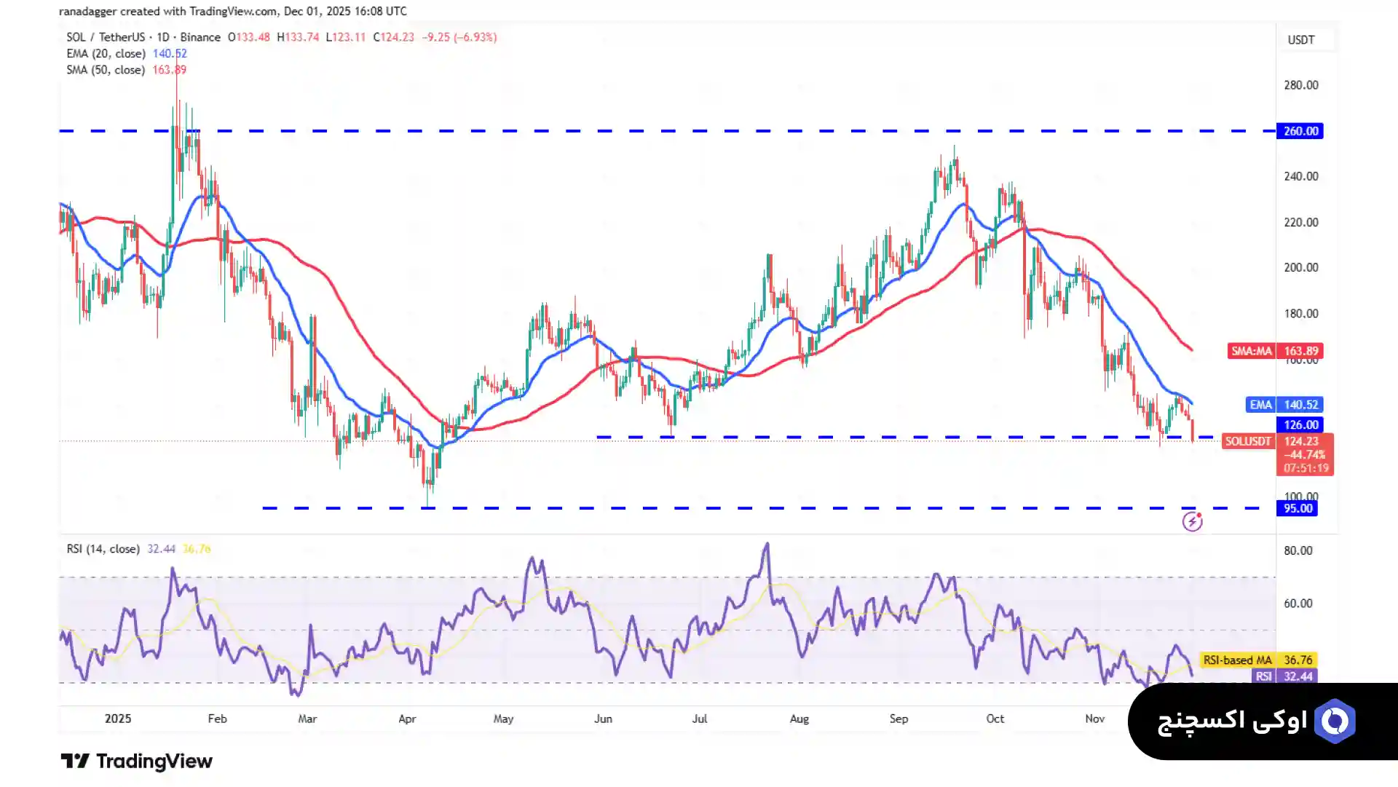Click the blue EMA 140.52 label tag
1398x787 pixels.
[1284, 405]
